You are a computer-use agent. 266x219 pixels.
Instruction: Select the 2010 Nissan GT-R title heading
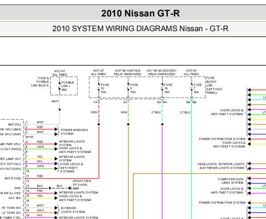pyautogui.click(x=140, y=13)
